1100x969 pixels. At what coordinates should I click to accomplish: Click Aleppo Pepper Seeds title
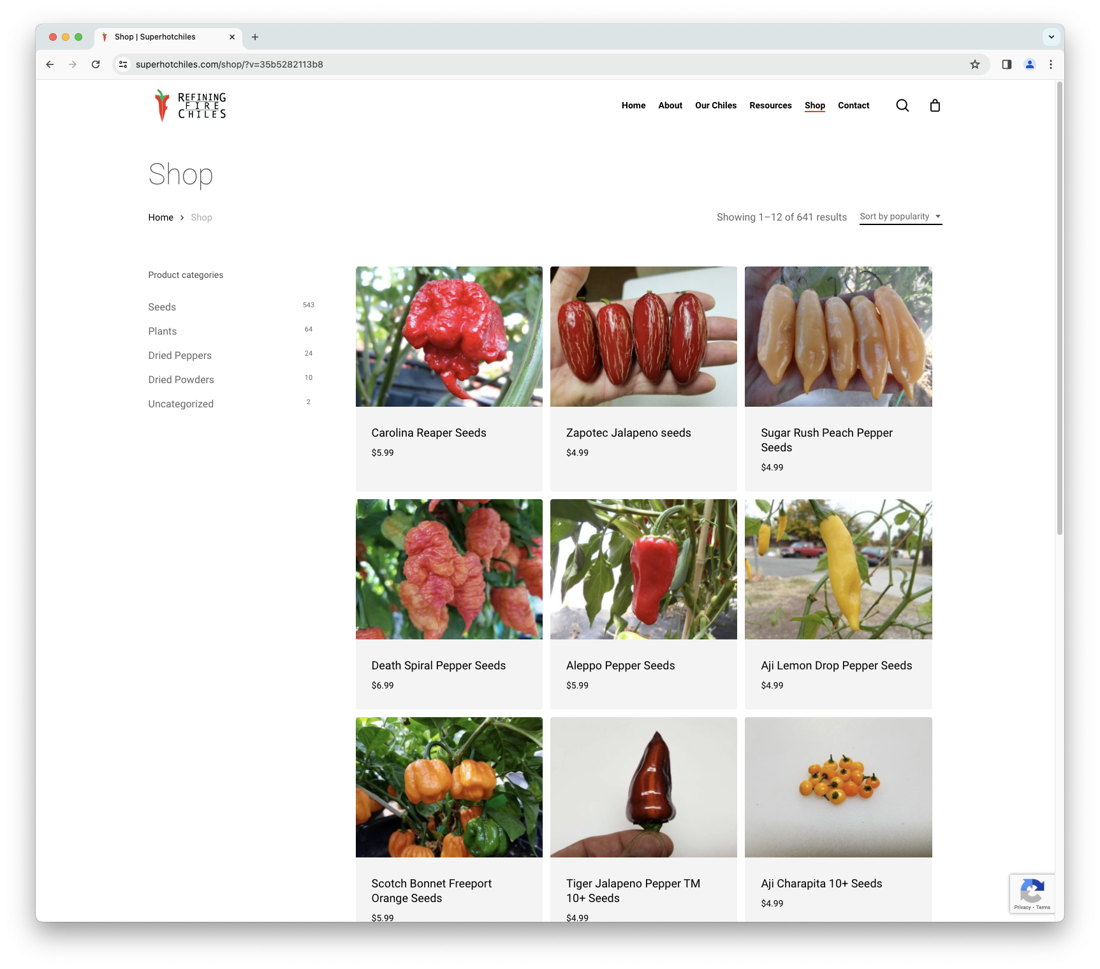click(x=620, y=666)
